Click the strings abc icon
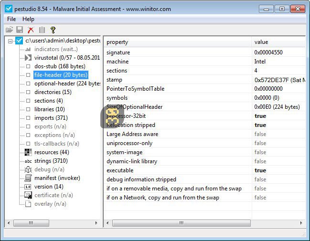Screen dimensions: 310x241 point(28,161)
